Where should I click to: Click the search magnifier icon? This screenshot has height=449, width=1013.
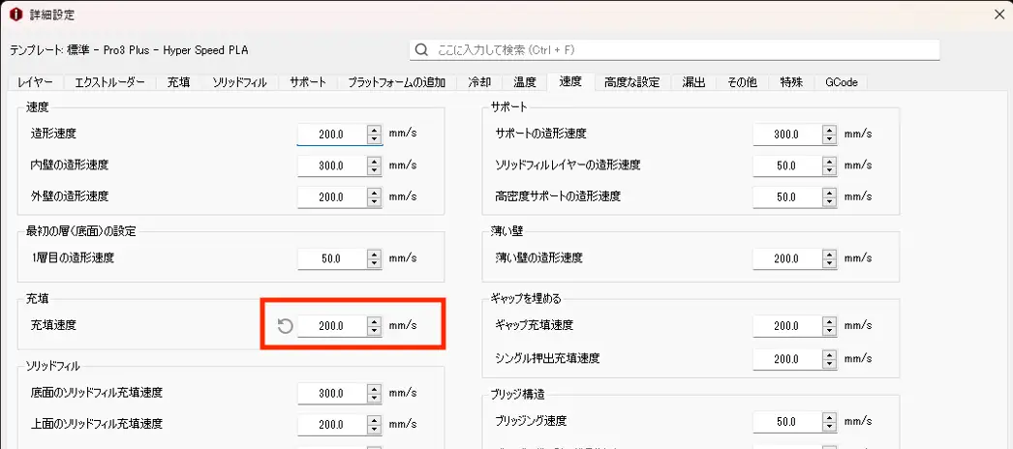tap(422, 49)
